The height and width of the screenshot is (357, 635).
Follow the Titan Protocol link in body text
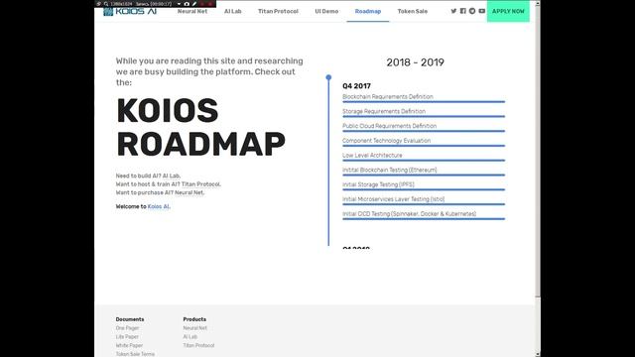200,184
